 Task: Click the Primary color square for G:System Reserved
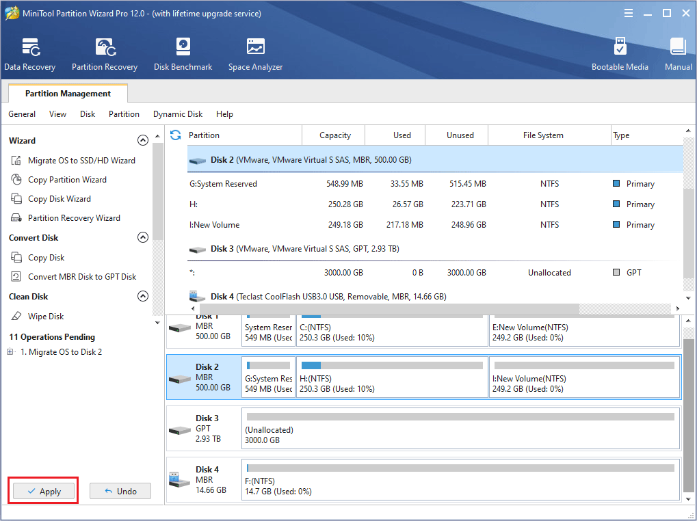click(x=616, y=183)
